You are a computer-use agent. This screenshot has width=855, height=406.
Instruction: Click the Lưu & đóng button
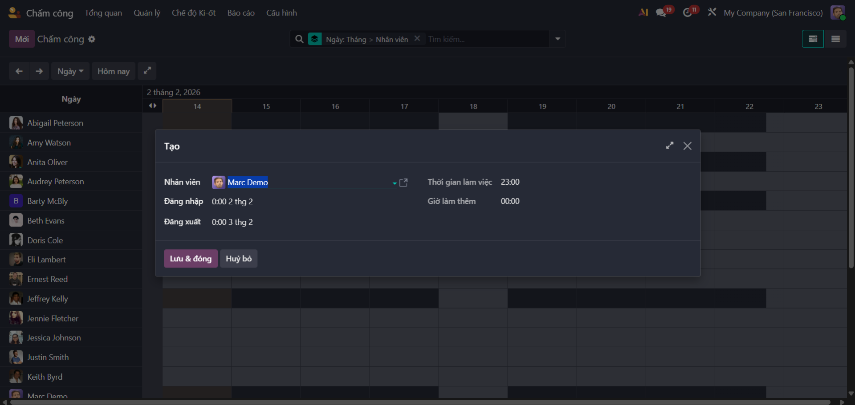pos(191,259)
